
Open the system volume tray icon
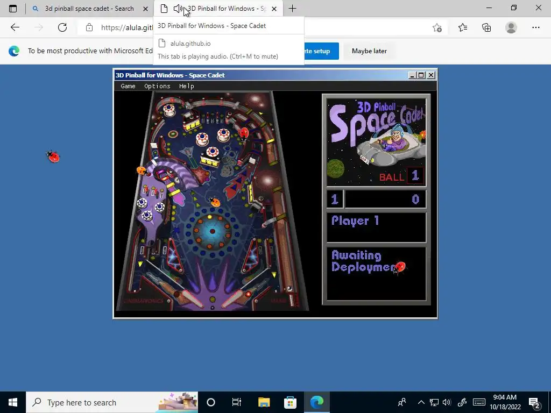point(447,402)
